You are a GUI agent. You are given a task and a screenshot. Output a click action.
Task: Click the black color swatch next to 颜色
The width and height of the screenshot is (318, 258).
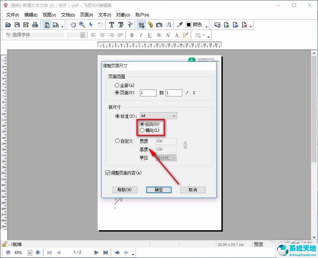(189, 25)
